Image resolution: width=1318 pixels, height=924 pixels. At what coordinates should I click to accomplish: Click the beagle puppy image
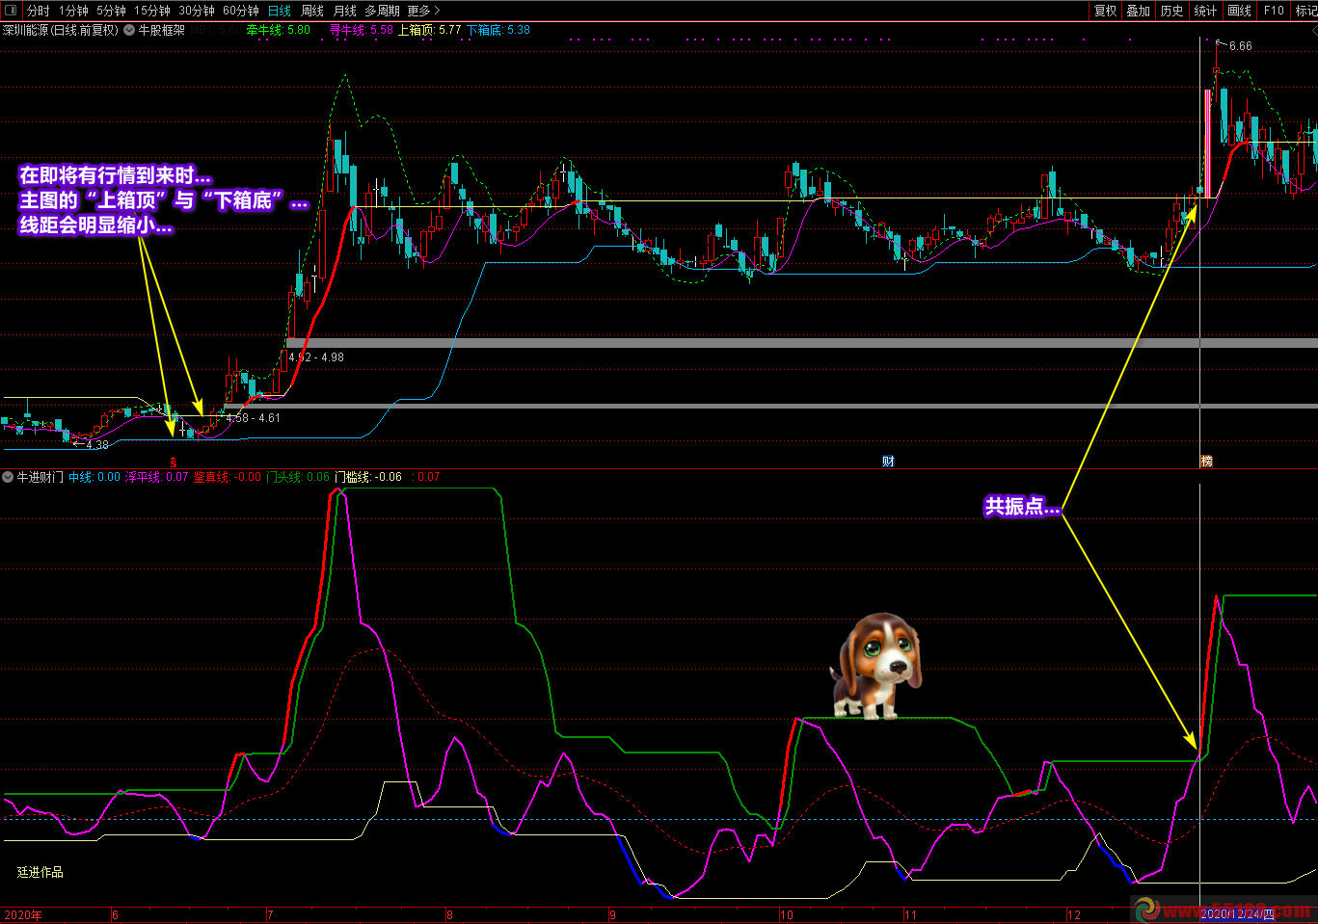click(875, 666)
